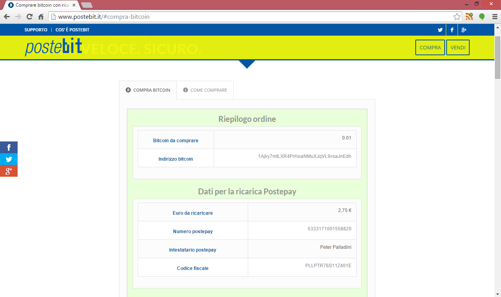The width and height of the screenshot is (501, 297).
Task: Share via the Facebook side button
Action: pyautogui.click(x=9, y=147)
